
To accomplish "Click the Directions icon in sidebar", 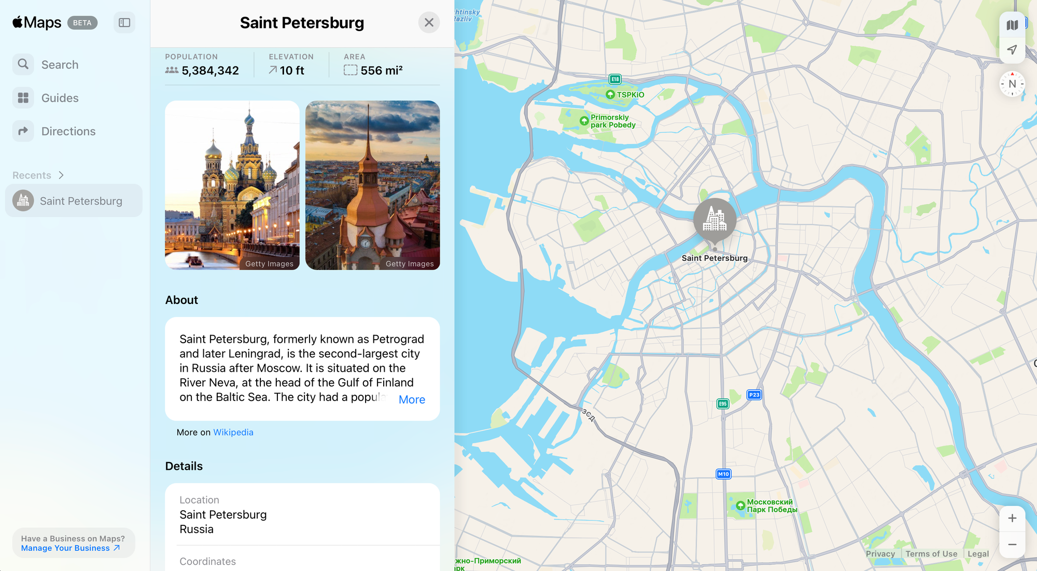I will (23, 131).
